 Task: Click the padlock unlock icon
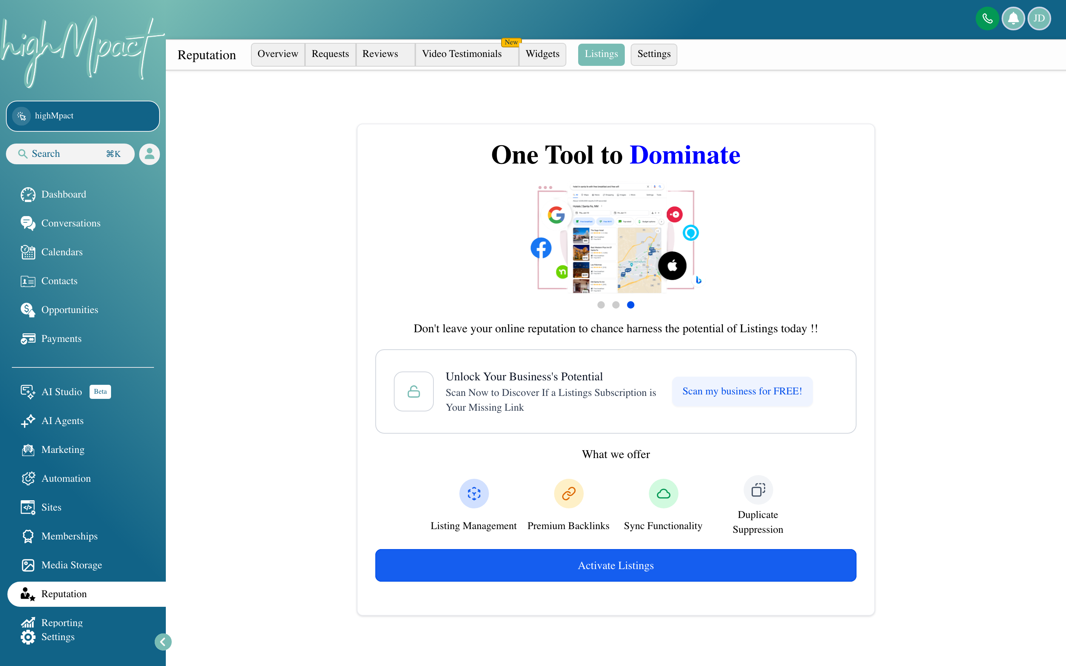[413, 391]
